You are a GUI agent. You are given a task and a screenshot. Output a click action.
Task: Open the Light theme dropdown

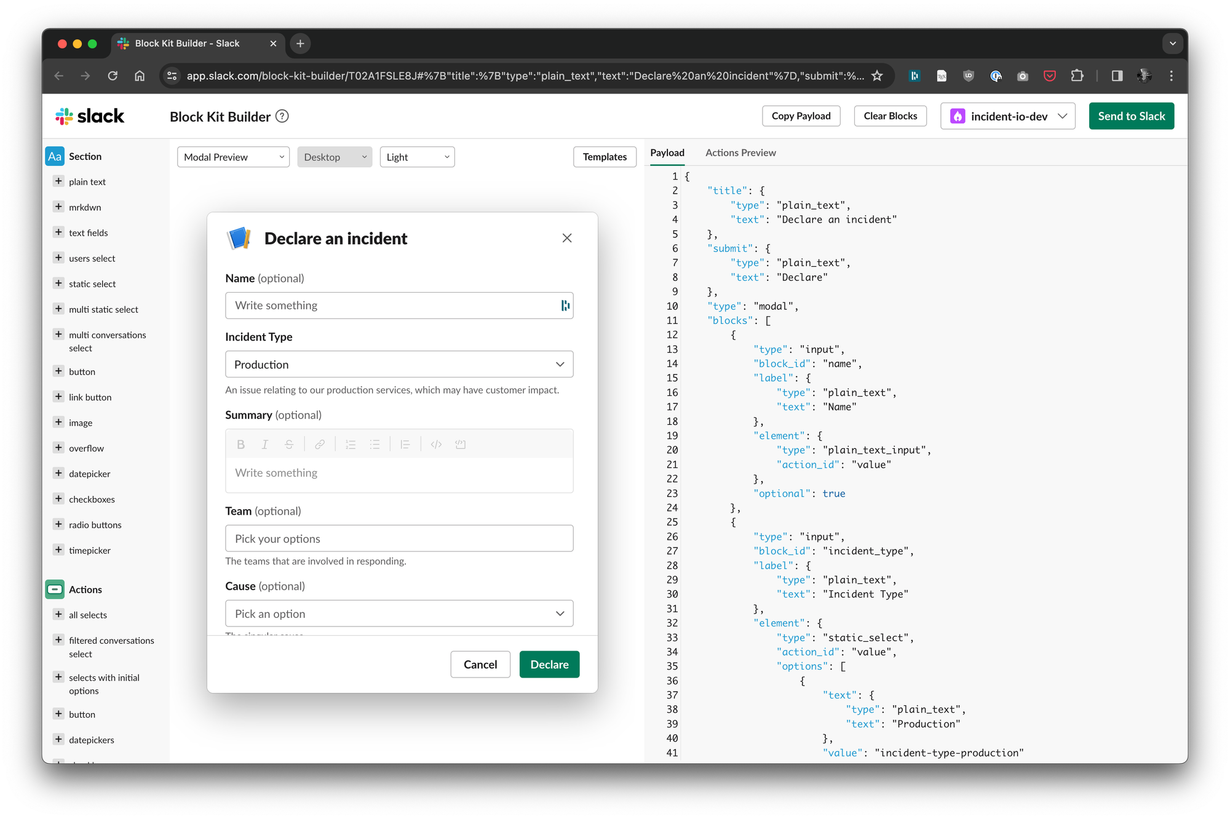click(x=417, y=157)
